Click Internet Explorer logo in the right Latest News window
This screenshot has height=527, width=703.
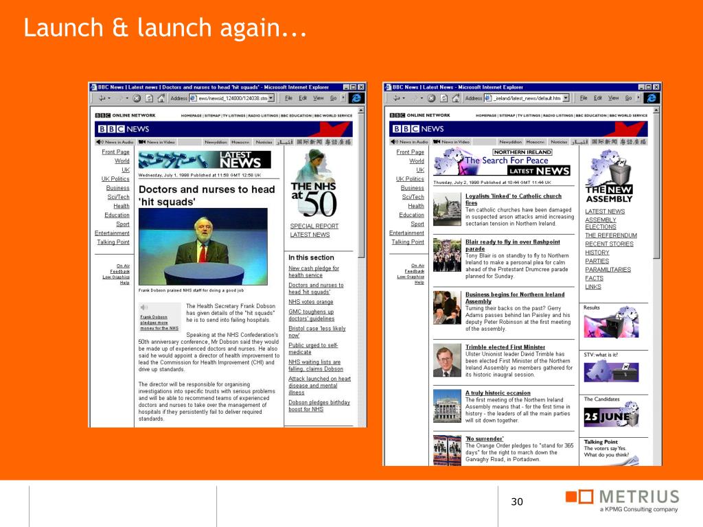click(x=652, y=97)
